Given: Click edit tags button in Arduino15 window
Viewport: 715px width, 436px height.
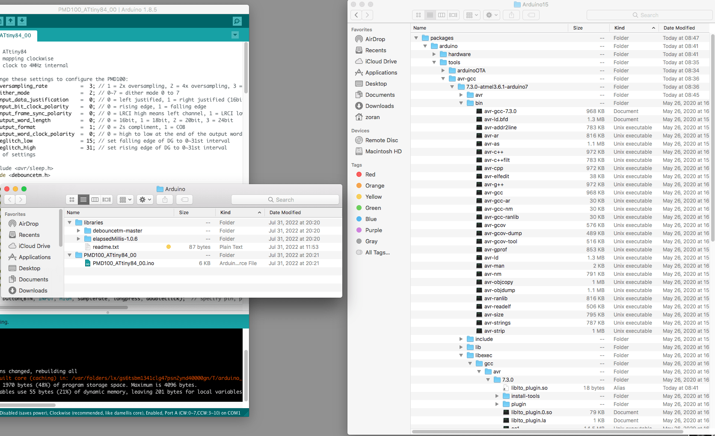Looking at the screenshot, I should pyautogui.click(x=531, y=15).
